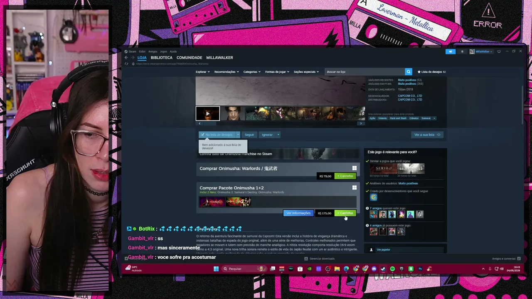The height and width of the screenshot is (299, 532).
Task: Click the Buscar na loja field
Action: 365,72
